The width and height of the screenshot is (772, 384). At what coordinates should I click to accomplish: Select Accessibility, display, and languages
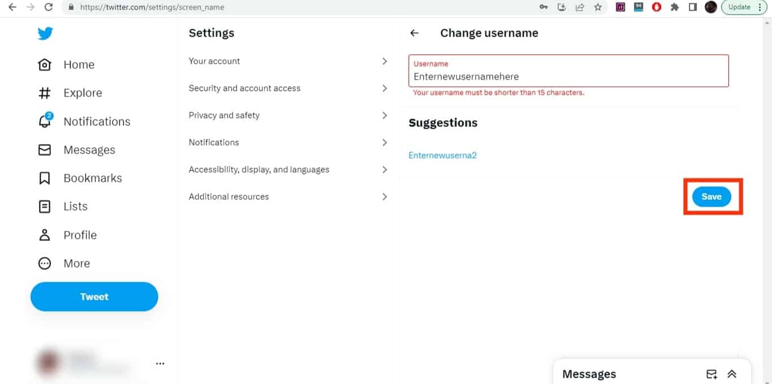point(288,169)
